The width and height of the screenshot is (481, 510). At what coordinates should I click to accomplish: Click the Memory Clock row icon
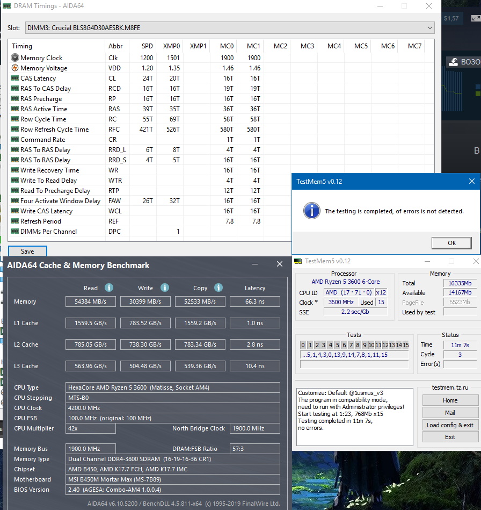click(15, 58)
